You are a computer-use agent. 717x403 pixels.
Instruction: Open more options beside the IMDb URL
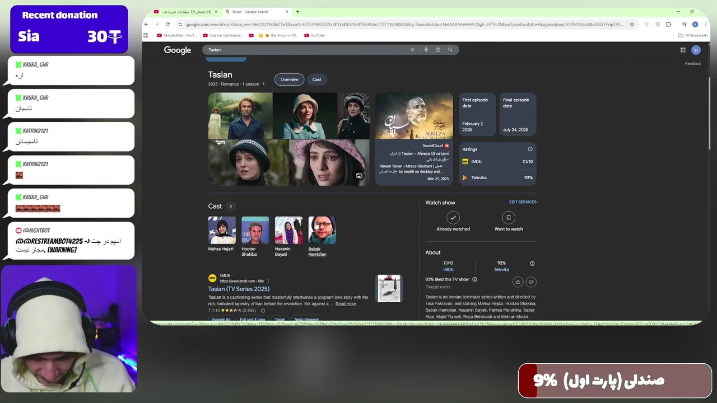[268, 281]
